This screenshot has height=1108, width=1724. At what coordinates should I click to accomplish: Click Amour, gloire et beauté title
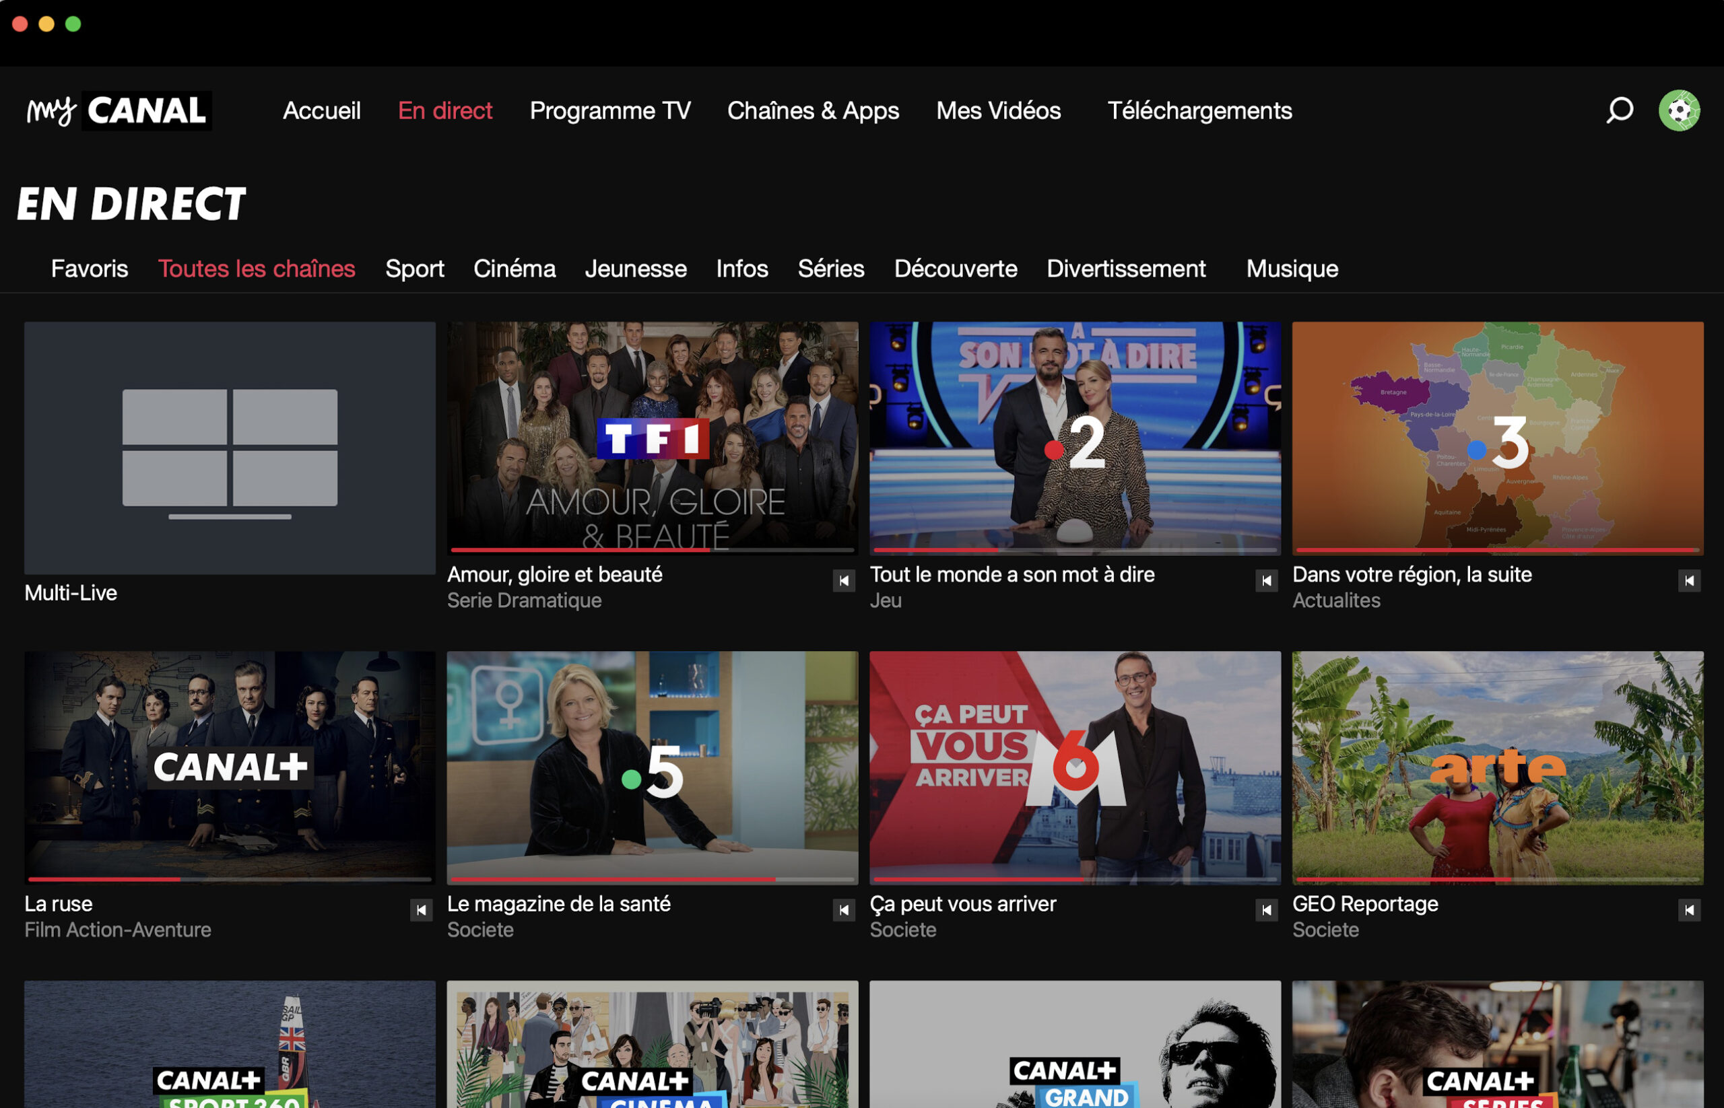click(554, 575)
